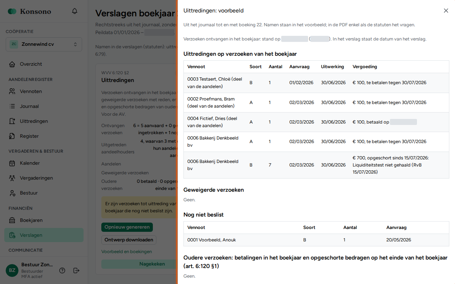The image size is (455, 284).
Task: Click the 01/02/2026 Aanvraag date
Action: coord(301,83)
